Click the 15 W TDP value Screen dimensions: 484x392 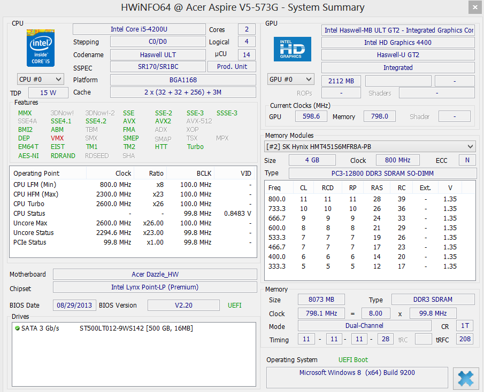48,93
